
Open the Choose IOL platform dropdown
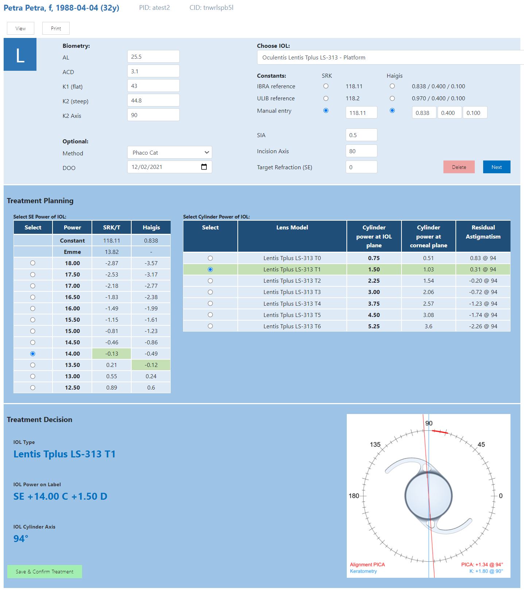tap(390, 57)
